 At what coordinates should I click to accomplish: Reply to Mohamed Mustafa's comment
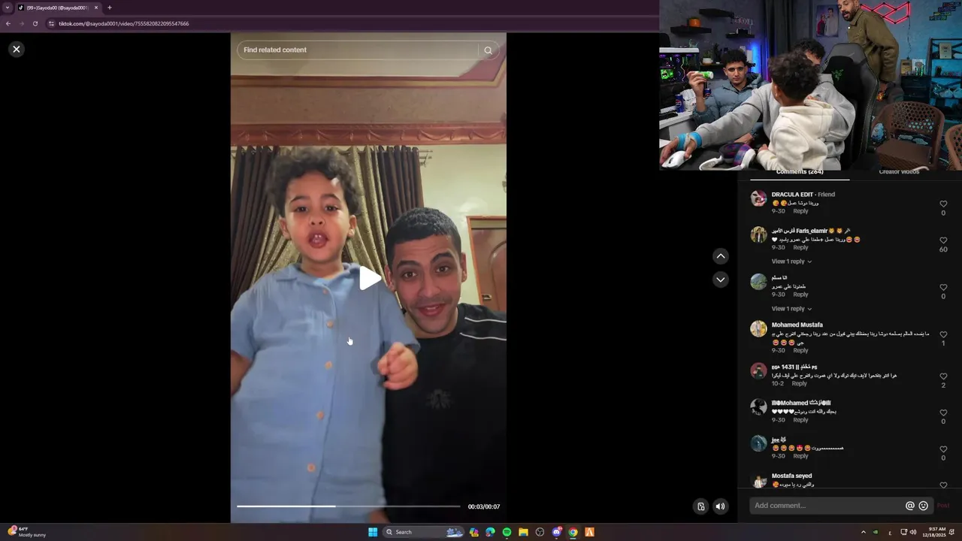800,350
